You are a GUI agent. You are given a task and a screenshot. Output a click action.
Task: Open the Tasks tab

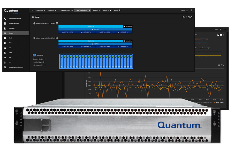click(96, 10)
